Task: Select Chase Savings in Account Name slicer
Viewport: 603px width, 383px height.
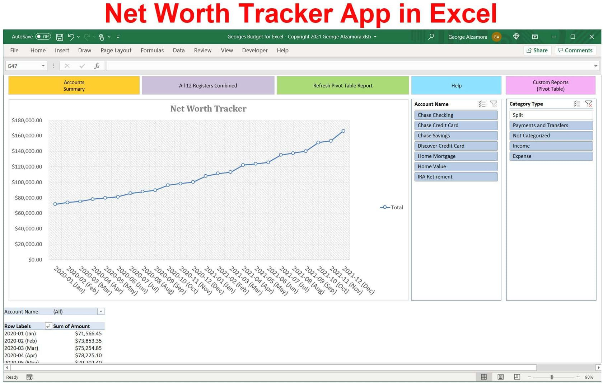Action: point(456,136)
